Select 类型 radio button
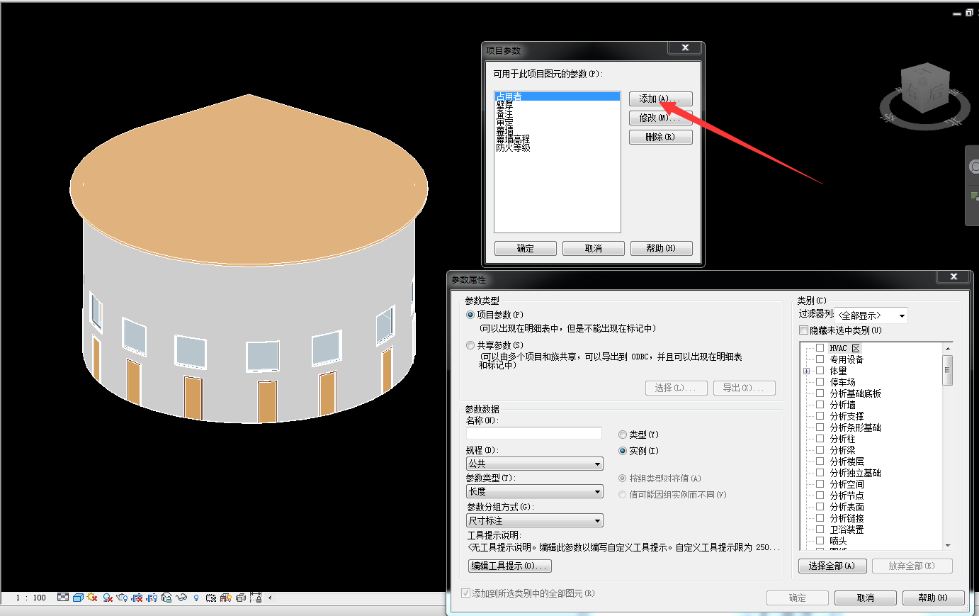The height and width of the screenshot is (616, 979). [x=623, y=435]
